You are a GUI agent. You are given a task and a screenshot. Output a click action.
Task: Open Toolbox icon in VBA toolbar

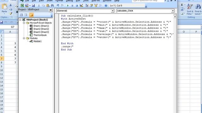pyautogui.click(x=100, y=6)
